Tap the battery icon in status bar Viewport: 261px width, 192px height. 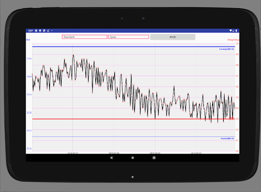236,31
